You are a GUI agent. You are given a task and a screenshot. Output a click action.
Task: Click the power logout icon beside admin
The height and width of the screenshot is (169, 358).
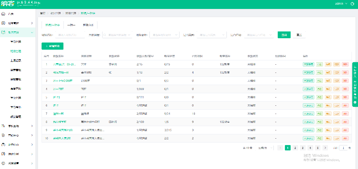[352, 4]
